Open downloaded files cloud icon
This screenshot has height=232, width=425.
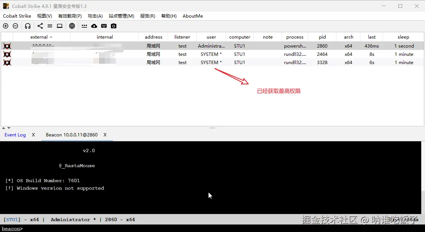(94, 26)
